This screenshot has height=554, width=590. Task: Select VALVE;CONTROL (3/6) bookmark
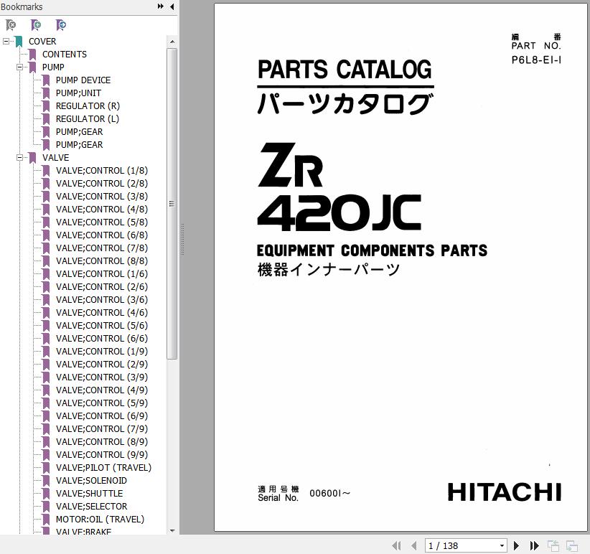click(102, 300)
